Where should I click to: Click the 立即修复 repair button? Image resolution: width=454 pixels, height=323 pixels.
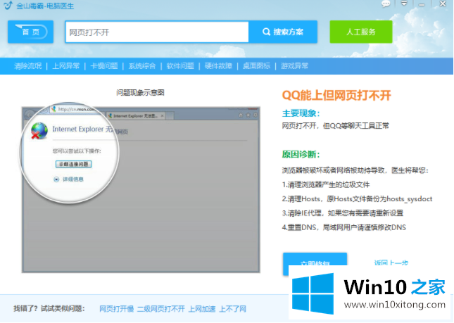[x=315, y=264]
